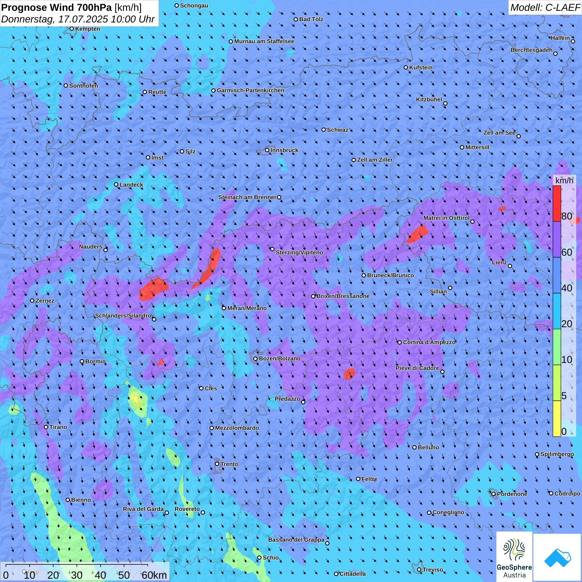Click the Riva del Garda label
The width and height of the screenshot is (582, 582).
click(x=143, y=509)
